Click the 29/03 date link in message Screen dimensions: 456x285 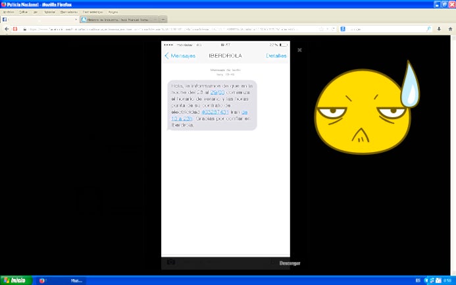[x=218, y=92]
